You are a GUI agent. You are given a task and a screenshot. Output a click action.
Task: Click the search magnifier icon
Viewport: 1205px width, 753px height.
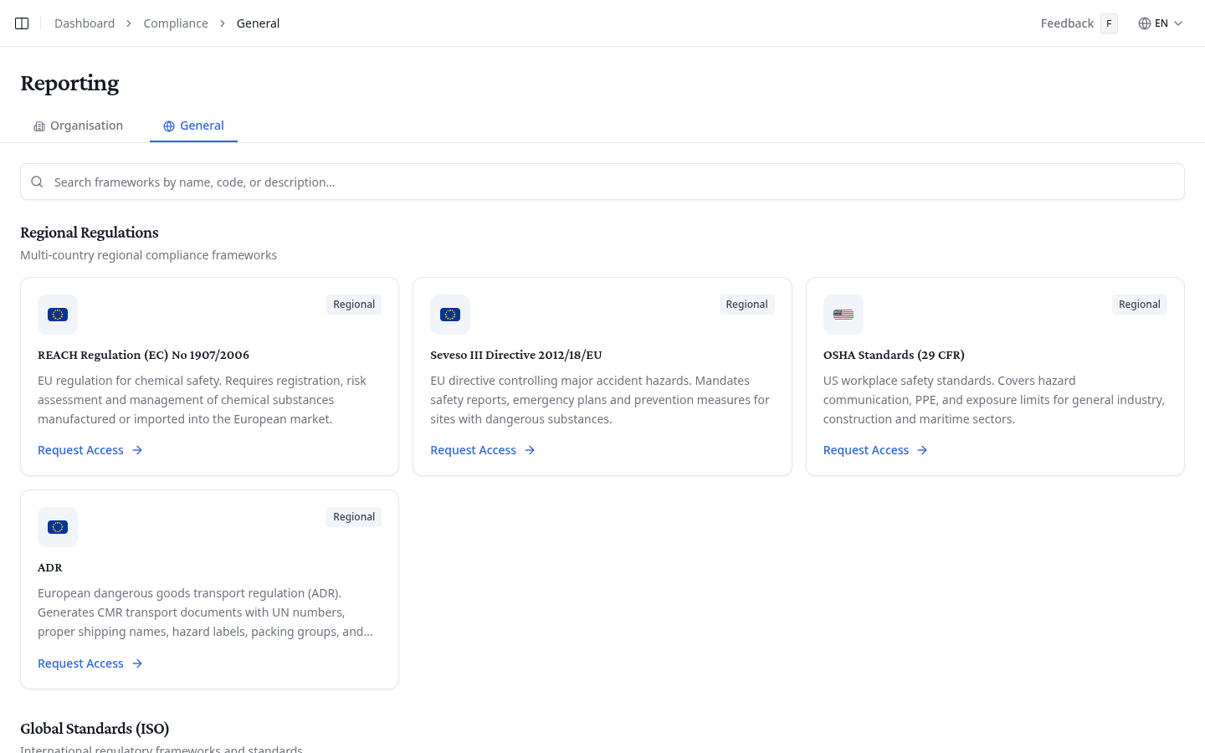pyautogui.click(x=37, y=182)
